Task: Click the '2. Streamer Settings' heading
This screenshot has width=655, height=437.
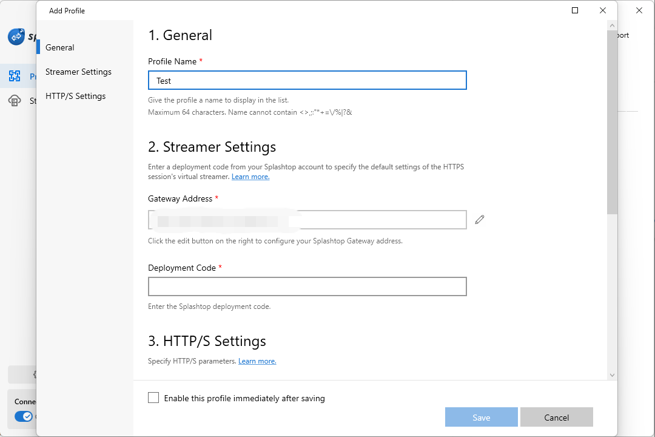Action: pyautogui.click(x=212, y=147)
